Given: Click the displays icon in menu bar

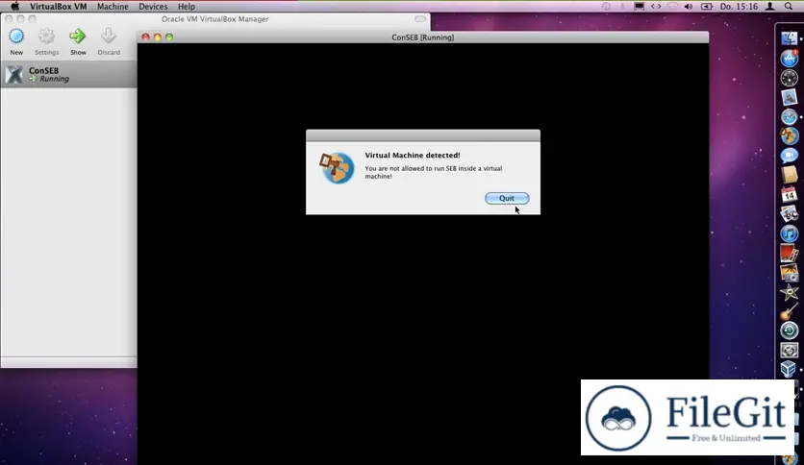Looking at the screenshot, I should click(639, 6).
